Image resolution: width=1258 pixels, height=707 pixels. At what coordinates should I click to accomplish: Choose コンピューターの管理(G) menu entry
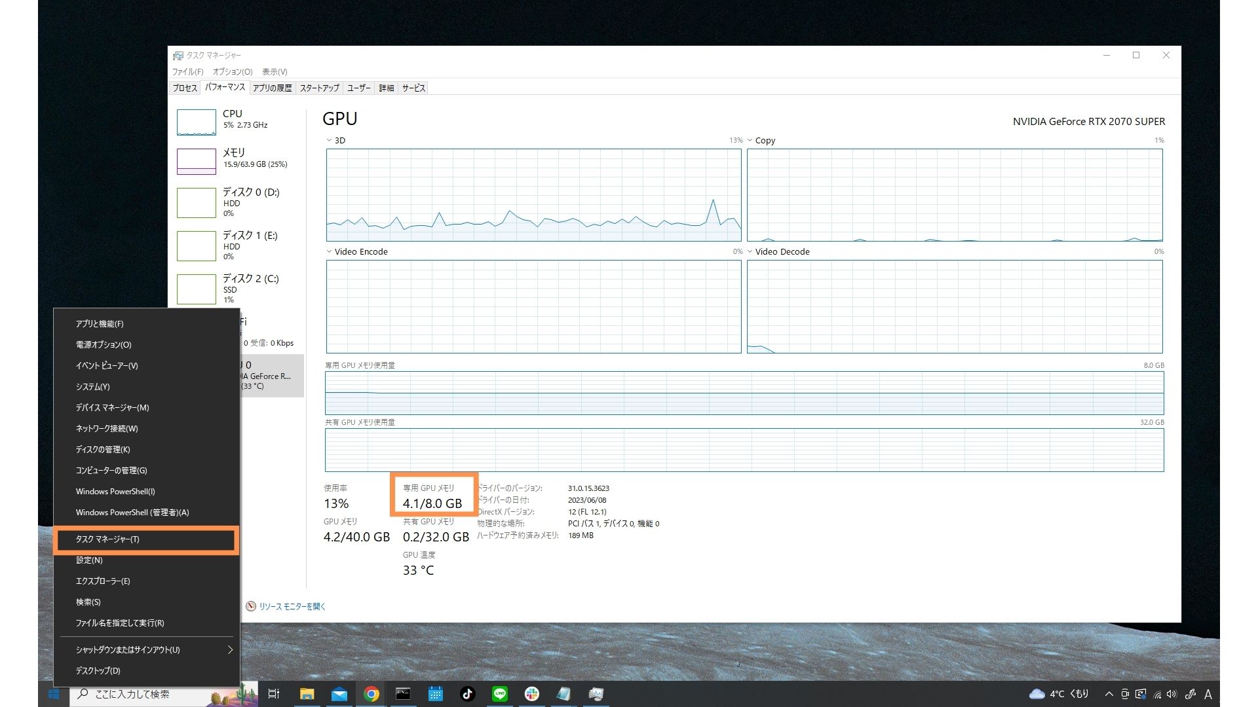point(147,470)
